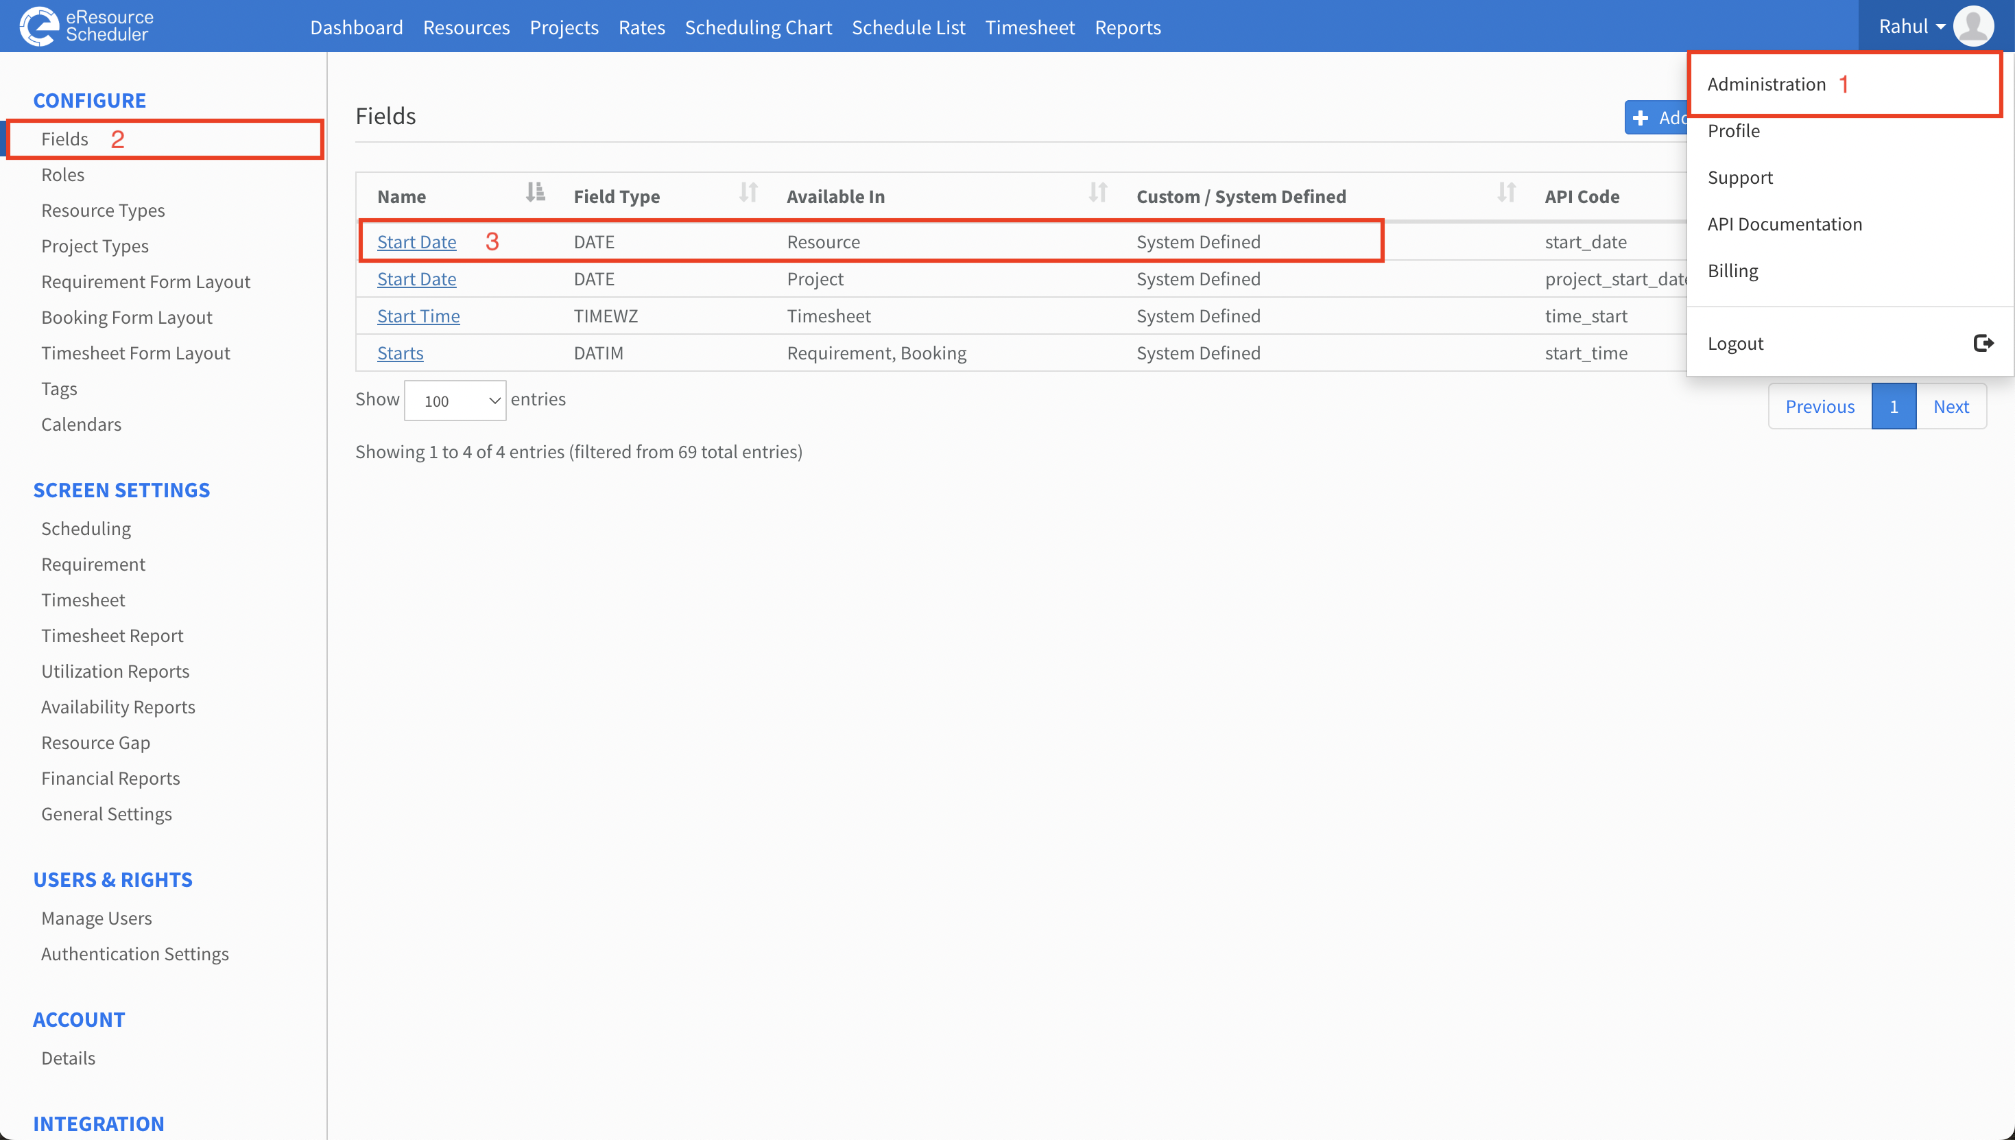
Task: Open Manage Users in sidebar
Action: (96, 918)
